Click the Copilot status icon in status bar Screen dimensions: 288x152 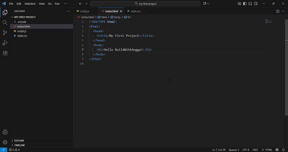click(x=277, y=150)
